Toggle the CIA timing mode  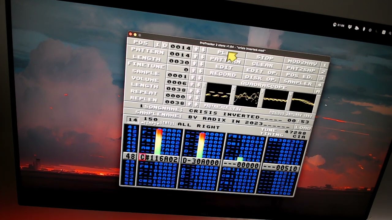tap(299, 137)
